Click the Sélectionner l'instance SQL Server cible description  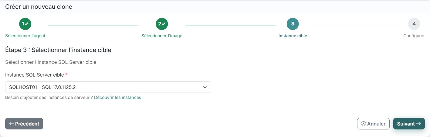51,62
